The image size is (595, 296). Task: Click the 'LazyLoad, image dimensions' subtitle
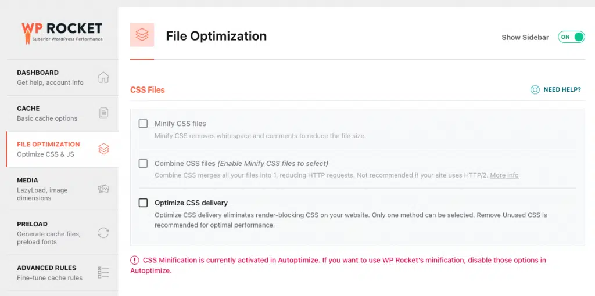coord(42,194)
